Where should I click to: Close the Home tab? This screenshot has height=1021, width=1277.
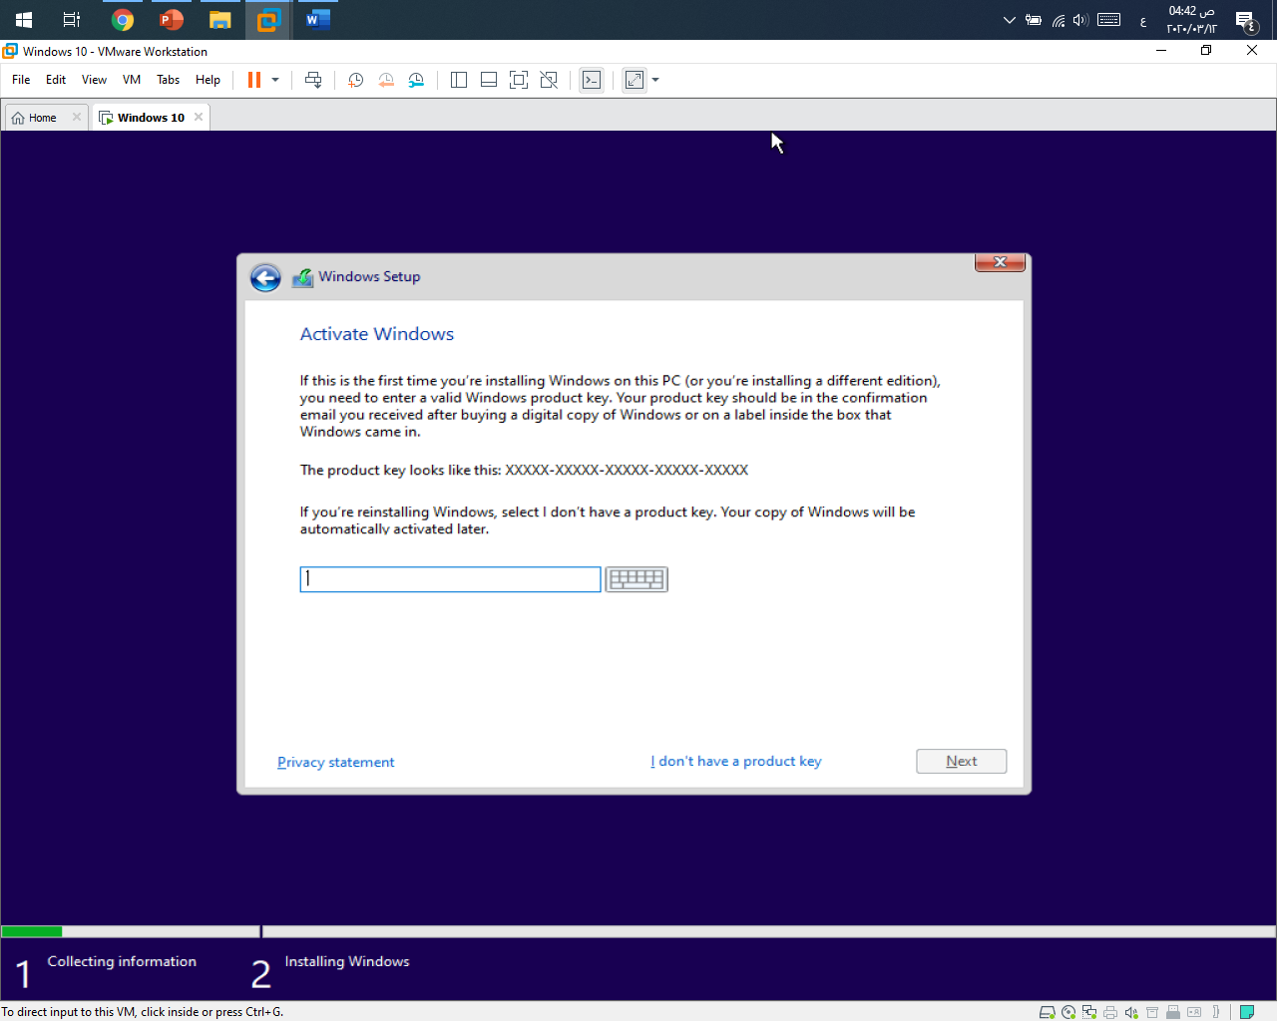[77, 117]
